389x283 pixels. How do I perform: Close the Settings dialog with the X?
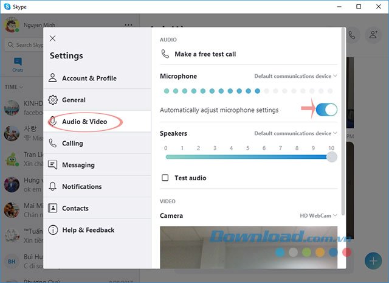pos(52,38)
